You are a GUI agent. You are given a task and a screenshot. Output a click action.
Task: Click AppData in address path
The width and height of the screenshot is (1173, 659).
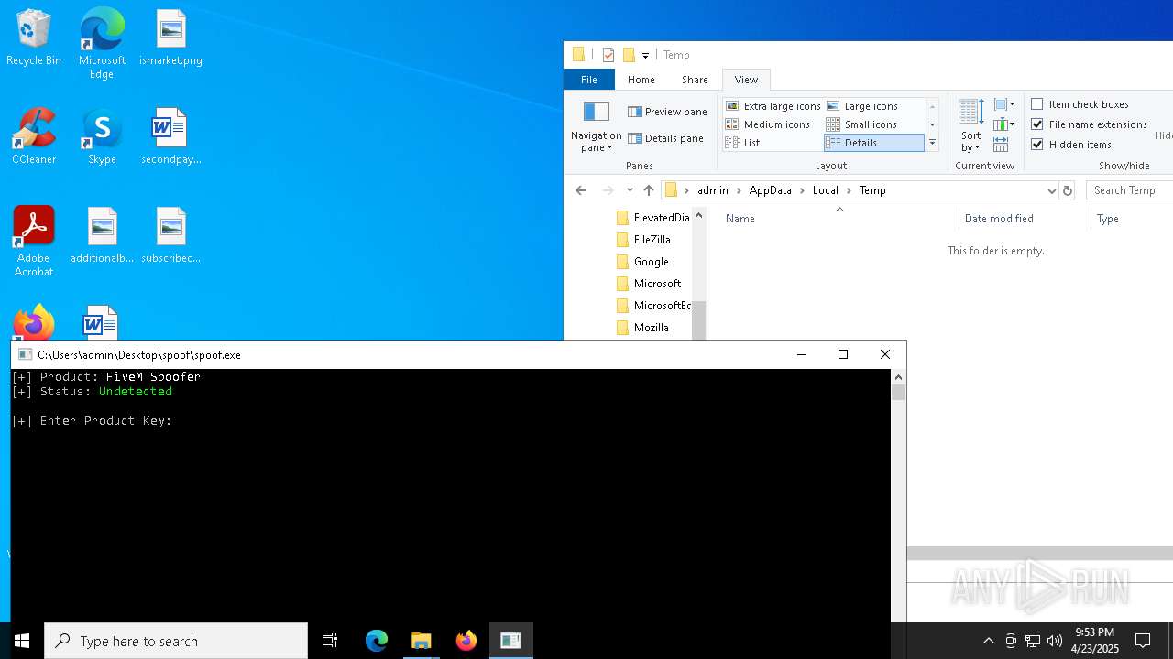770,190
